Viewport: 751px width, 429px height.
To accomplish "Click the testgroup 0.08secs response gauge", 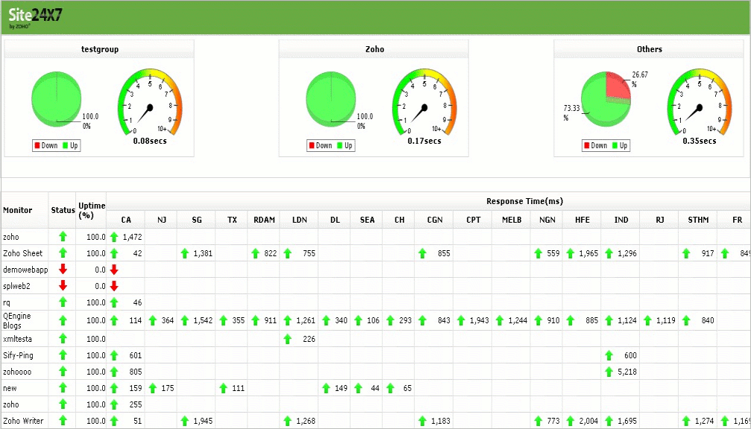I will point(150,102).
